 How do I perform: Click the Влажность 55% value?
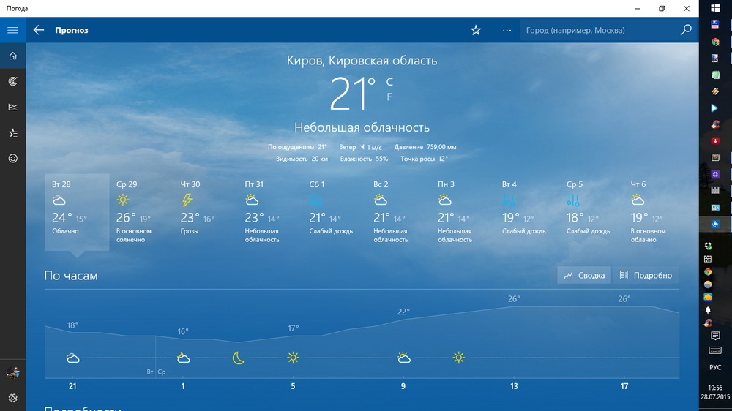[x=364, y=159]
